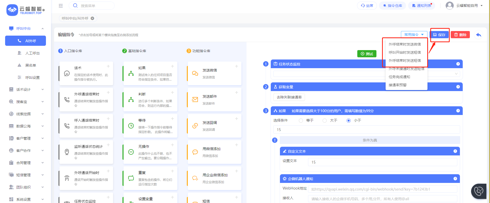
Task: Click the help icon on 企微机器人通知 header
Action: pyautogui.click(x=455, y=179)
